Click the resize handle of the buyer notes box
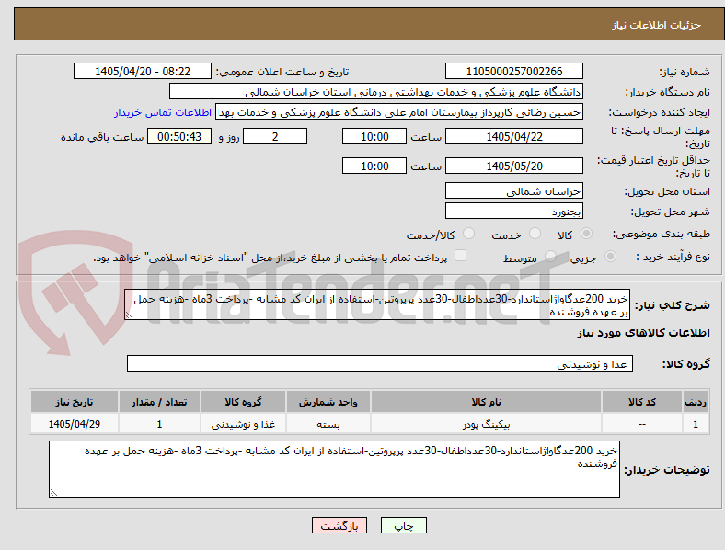Image resolution: width=725 pixels, height=550 pixels. coord(53,493)
